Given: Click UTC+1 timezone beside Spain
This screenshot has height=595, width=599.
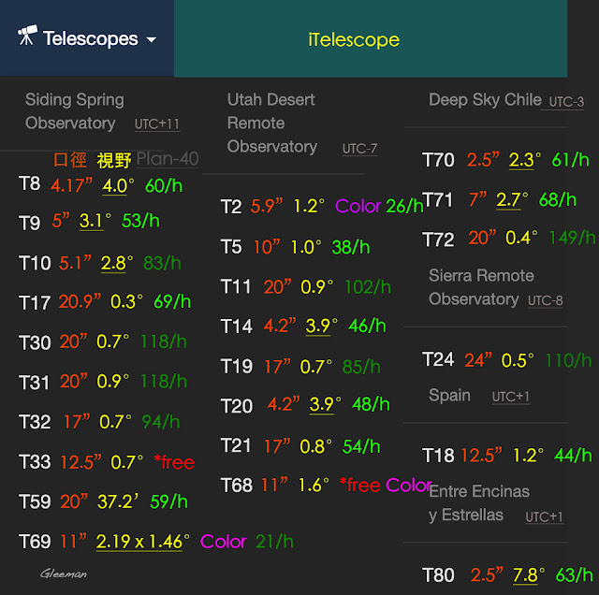Looking at the screenshot, I should point(511,397).
